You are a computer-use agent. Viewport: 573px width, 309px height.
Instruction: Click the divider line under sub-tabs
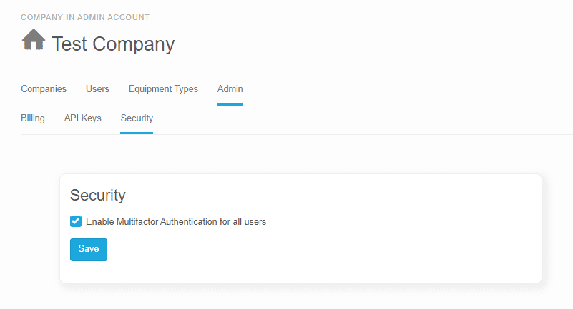pyautogui.click(x=297, y=134)
